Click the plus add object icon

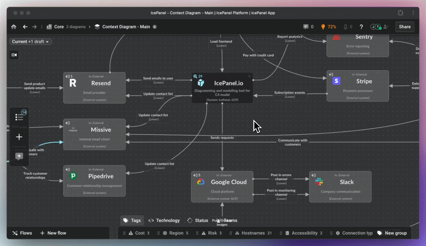click(19, 137)
